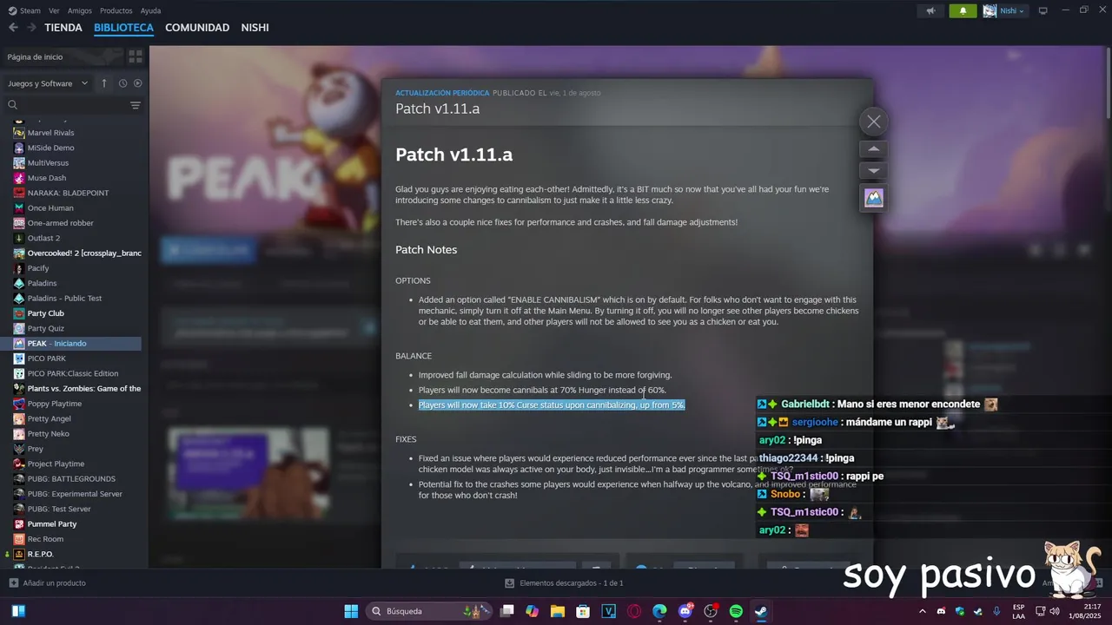Select PUBG: BATTLEGROUNDS in the library list

pos(72,479)
